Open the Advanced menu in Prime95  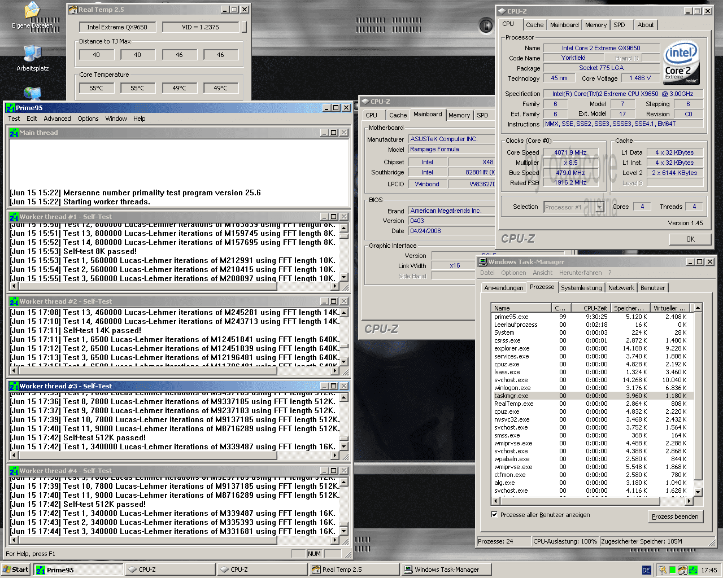[x=58, y=119]
